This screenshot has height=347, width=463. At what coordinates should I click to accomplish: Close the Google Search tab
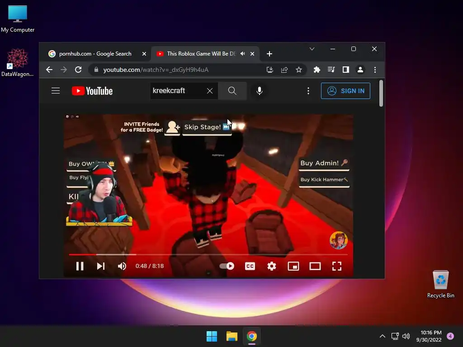click(x=144, y=54)
